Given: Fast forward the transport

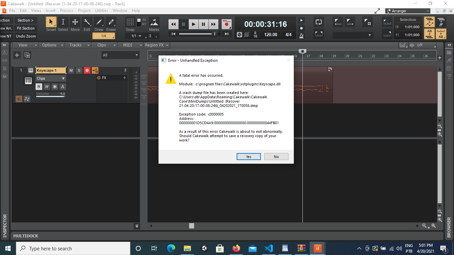Looking at the screenshot, I should [213, 24].
